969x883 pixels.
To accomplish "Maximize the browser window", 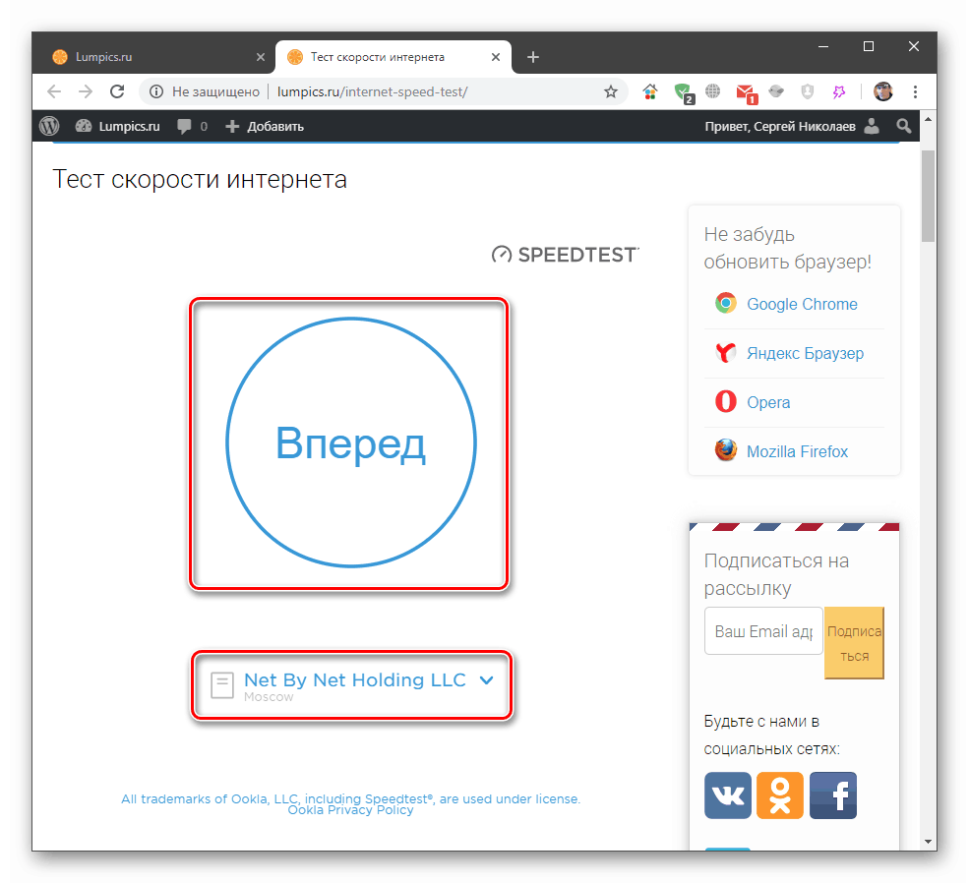I will [869, 47].
